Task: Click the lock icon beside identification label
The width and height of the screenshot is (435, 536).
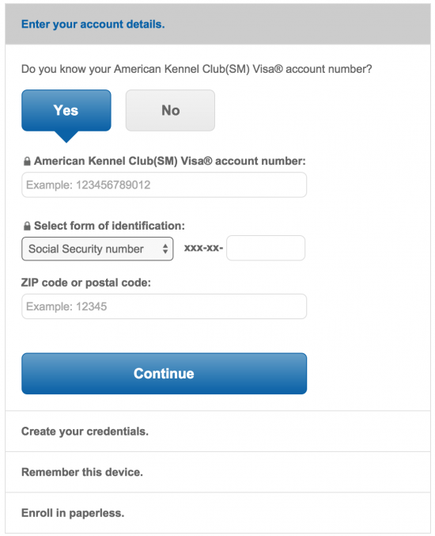Action: coord(27,226)
